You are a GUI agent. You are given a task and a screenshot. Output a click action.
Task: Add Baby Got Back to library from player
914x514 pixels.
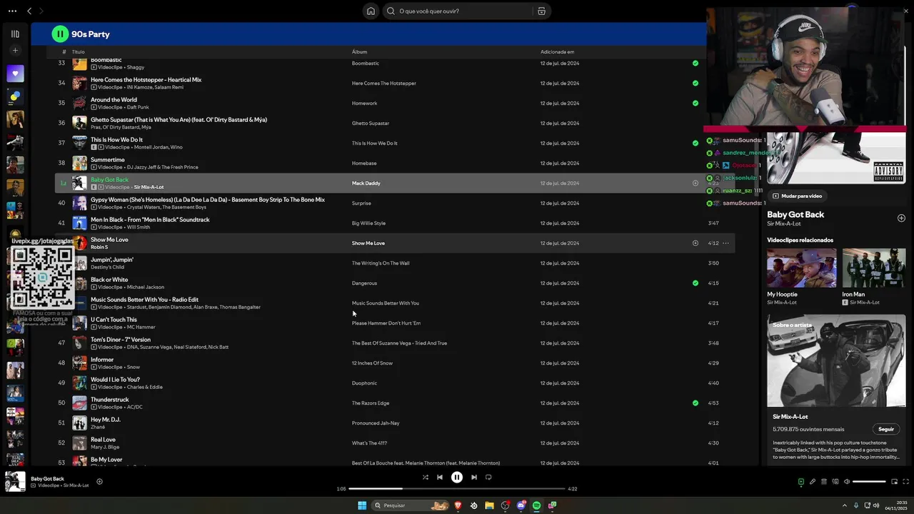(99, 481)
